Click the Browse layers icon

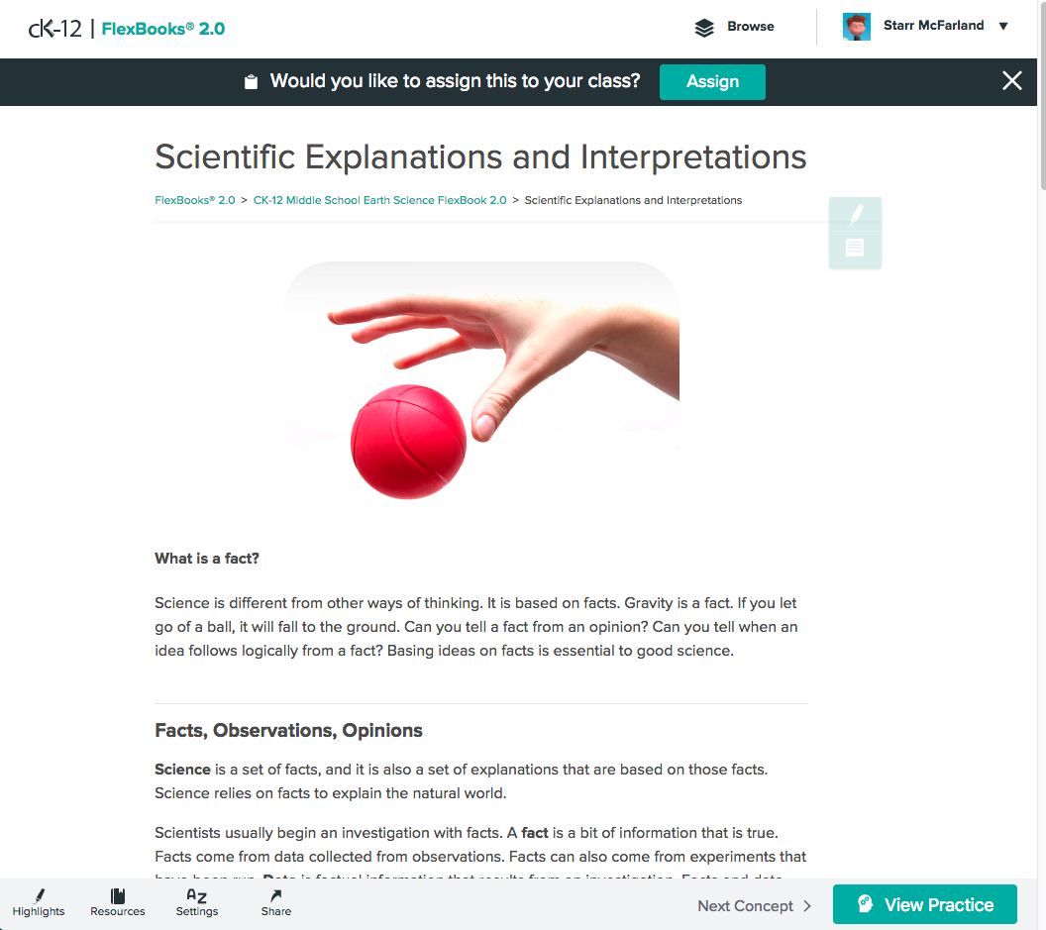[x=704, y=27]
